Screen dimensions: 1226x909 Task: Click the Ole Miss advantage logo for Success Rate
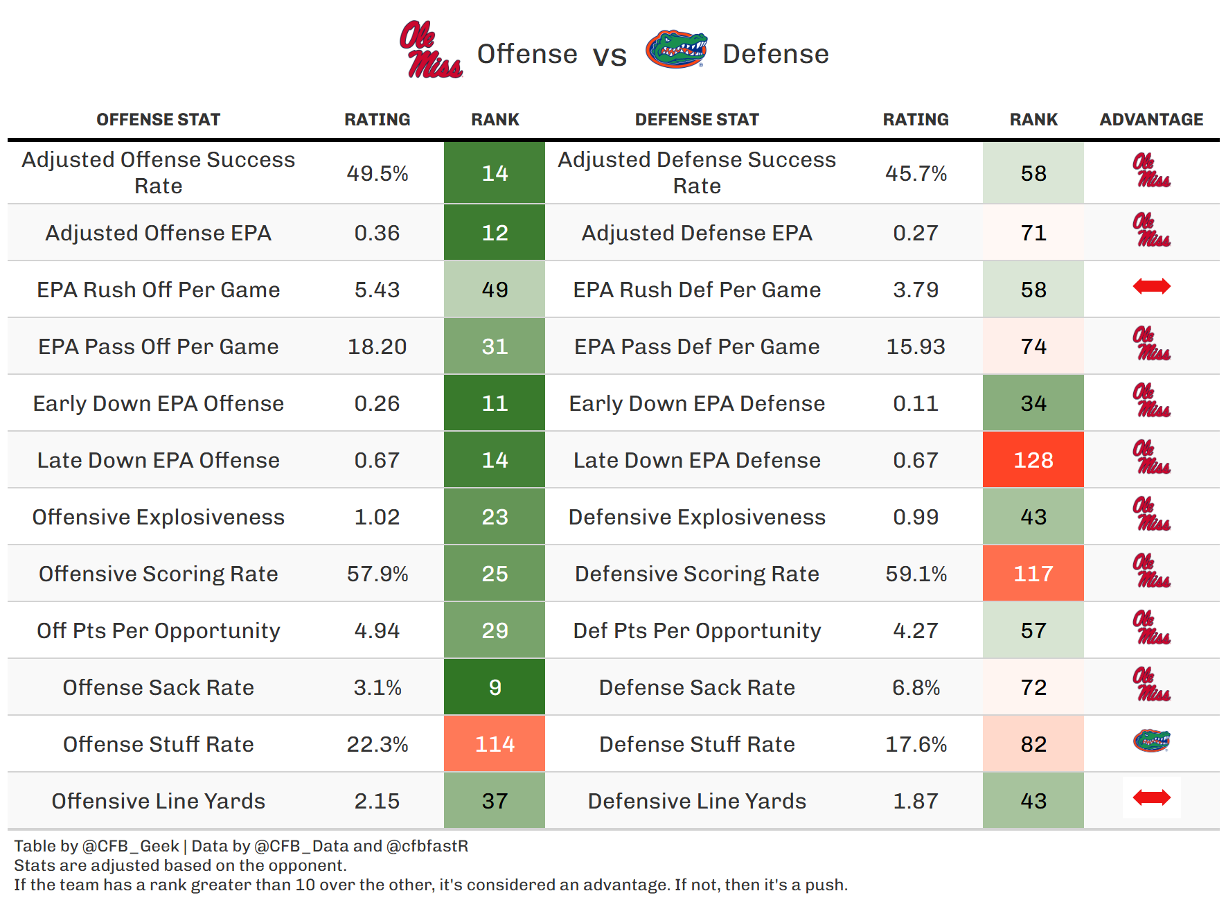pos(1151,171)
